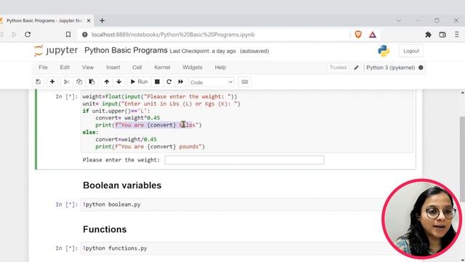Open the Widgets menu
The height and width of the screenshot is (262, 465).
pos(192,68)
